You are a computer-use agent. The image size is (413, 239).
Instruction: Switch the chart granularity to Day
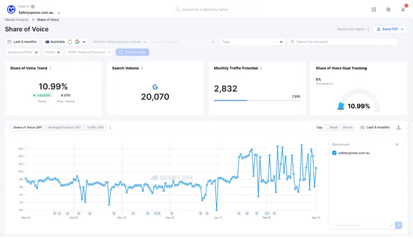tap(319, 127)
